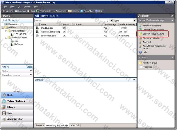Collapse the Virtual Machine Manager actions section
The image size is (177, 130).
172,21
